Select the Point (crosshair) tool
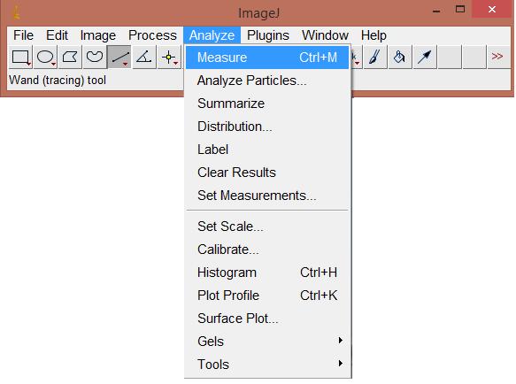516x384 pixels. [x=169, y=58]
